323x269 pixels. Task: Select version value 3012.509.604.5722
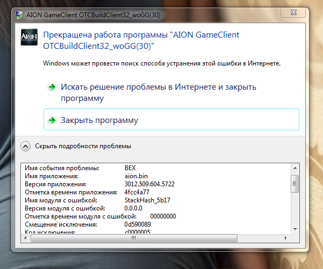coord(149,184)
